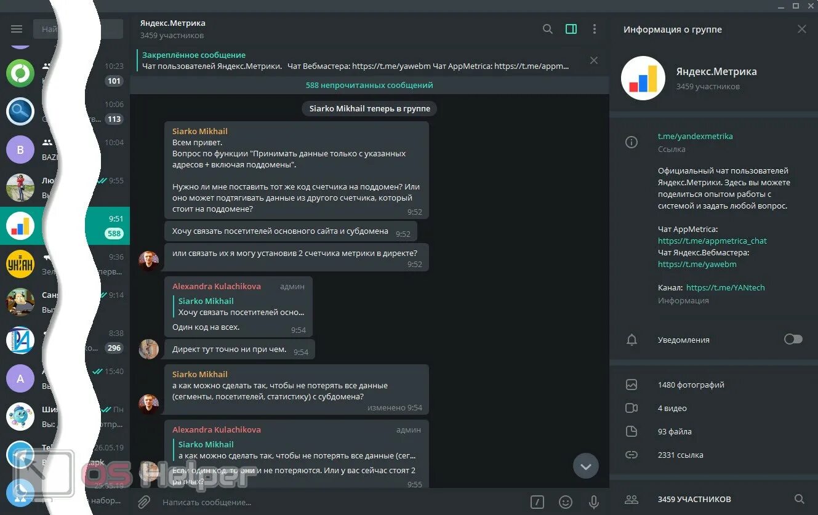
Task: Toggle the group info side panel icon
Action: pyautogui.click(x=571, y=29)
